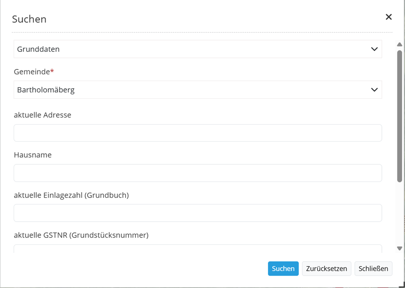Click the aktuelle Einlagezahl (Grundbuch) field

(198, 213)
